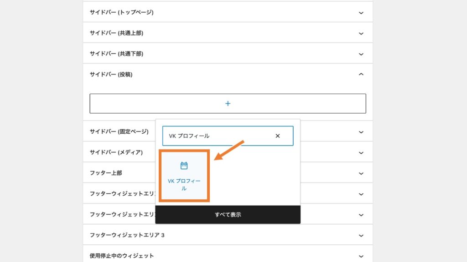Open the フッター上部 widget area

coord(361,173)
